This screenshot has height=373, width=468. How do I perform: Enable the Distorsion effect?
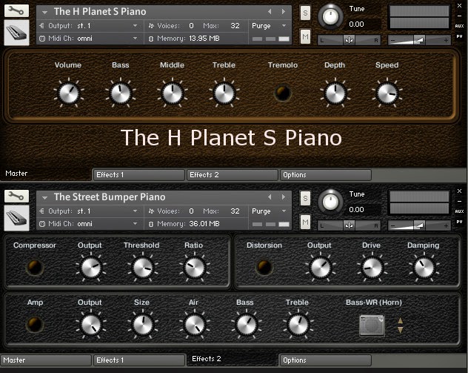coord(264,267)
